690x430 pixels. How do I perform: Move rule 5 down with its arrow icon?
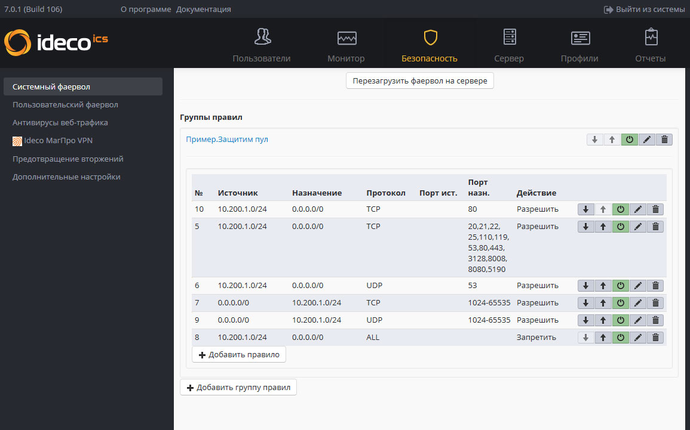coord(585,227)
